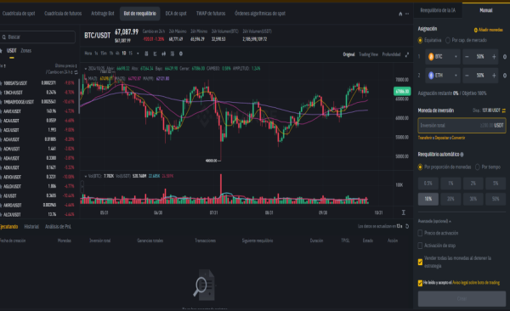Click the swap price/change column icon

coord(76,72)
